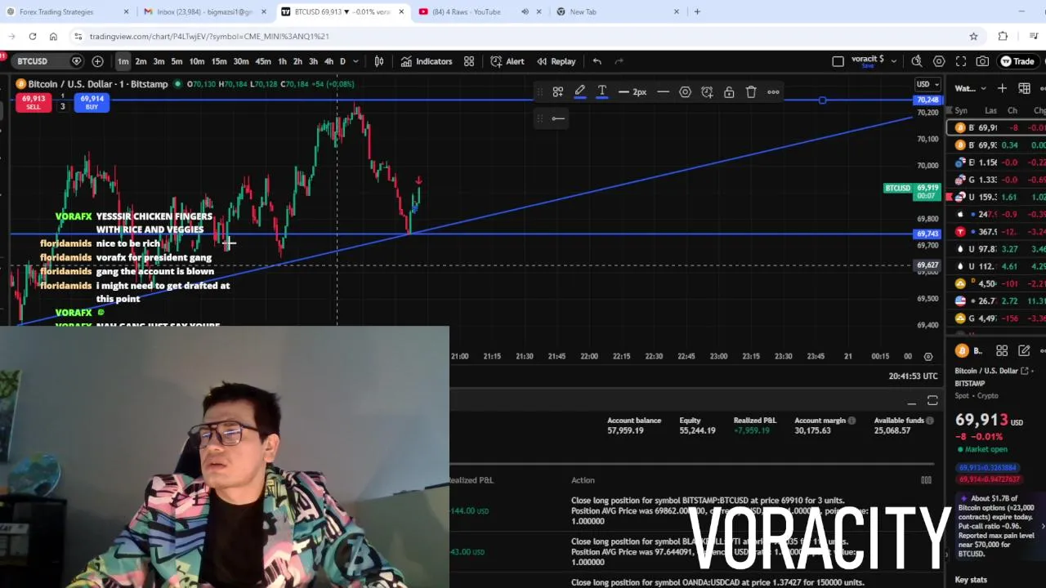This screenshot has height=588, width=1046.
Task: Open drawing templates icon in floating toolbar
Action: (557, 92)
